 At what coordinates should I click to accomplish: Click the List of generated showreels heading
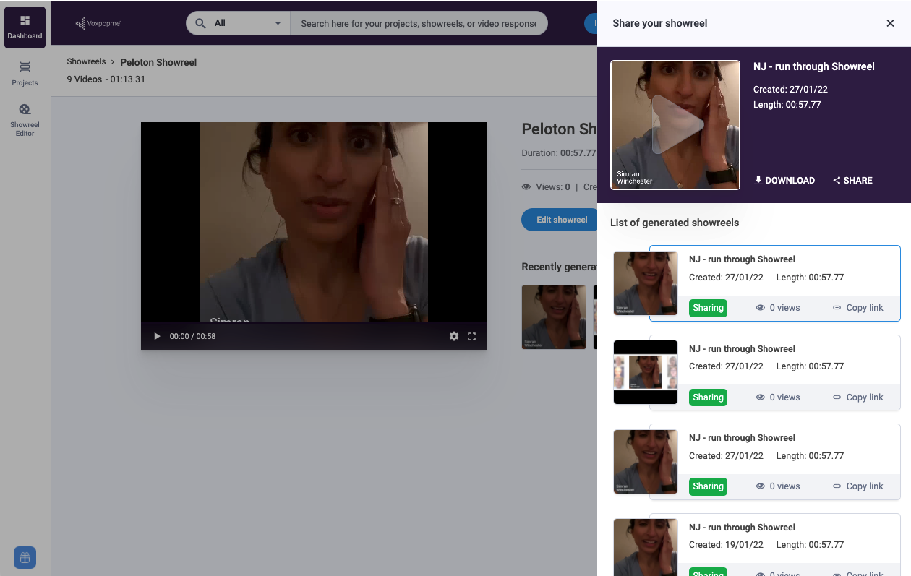click(x=675, y=223)
